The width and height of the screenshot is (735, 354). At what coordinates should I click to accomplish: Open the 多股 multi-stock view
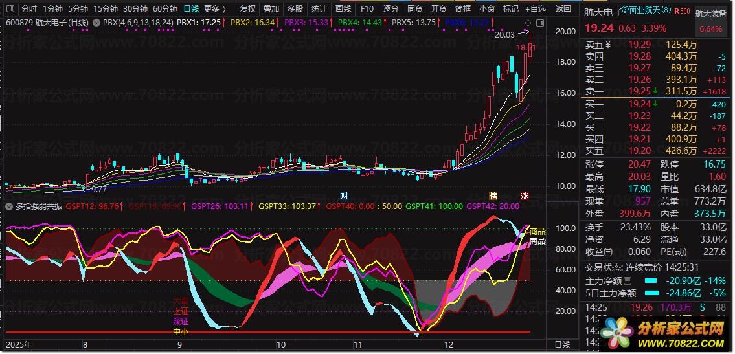[x=295, y=8]
